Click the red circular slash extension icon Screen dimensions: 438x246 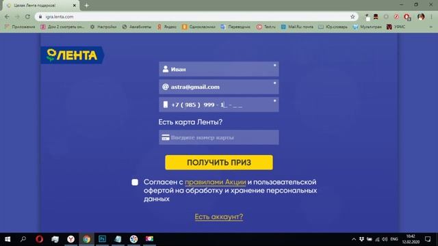[396, 16]
